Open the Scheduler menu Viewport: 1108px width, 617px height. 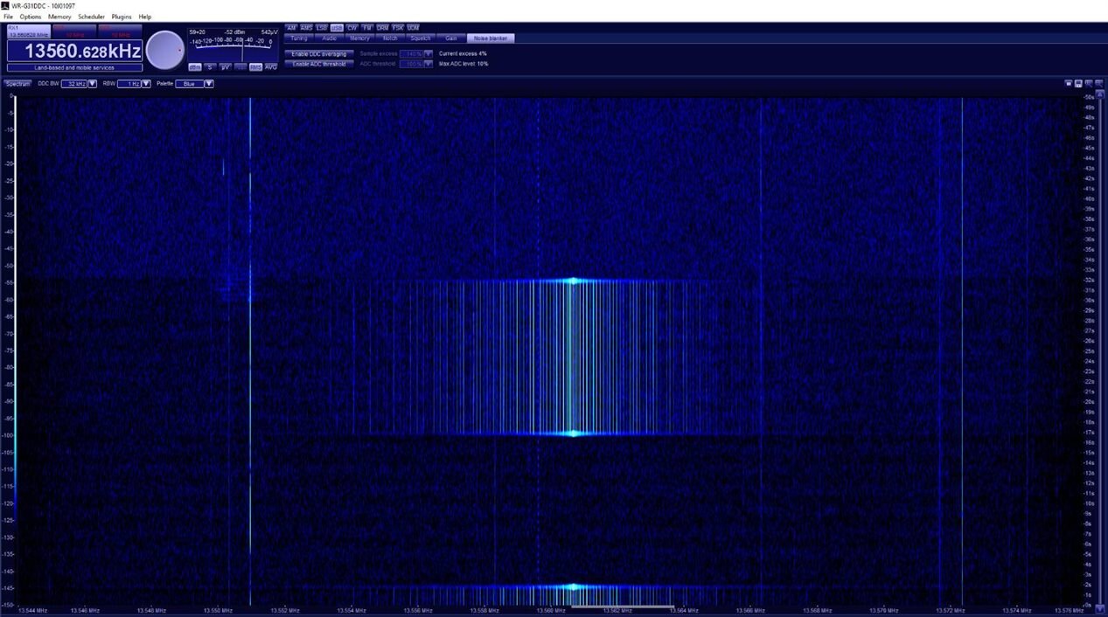point(91,17)
